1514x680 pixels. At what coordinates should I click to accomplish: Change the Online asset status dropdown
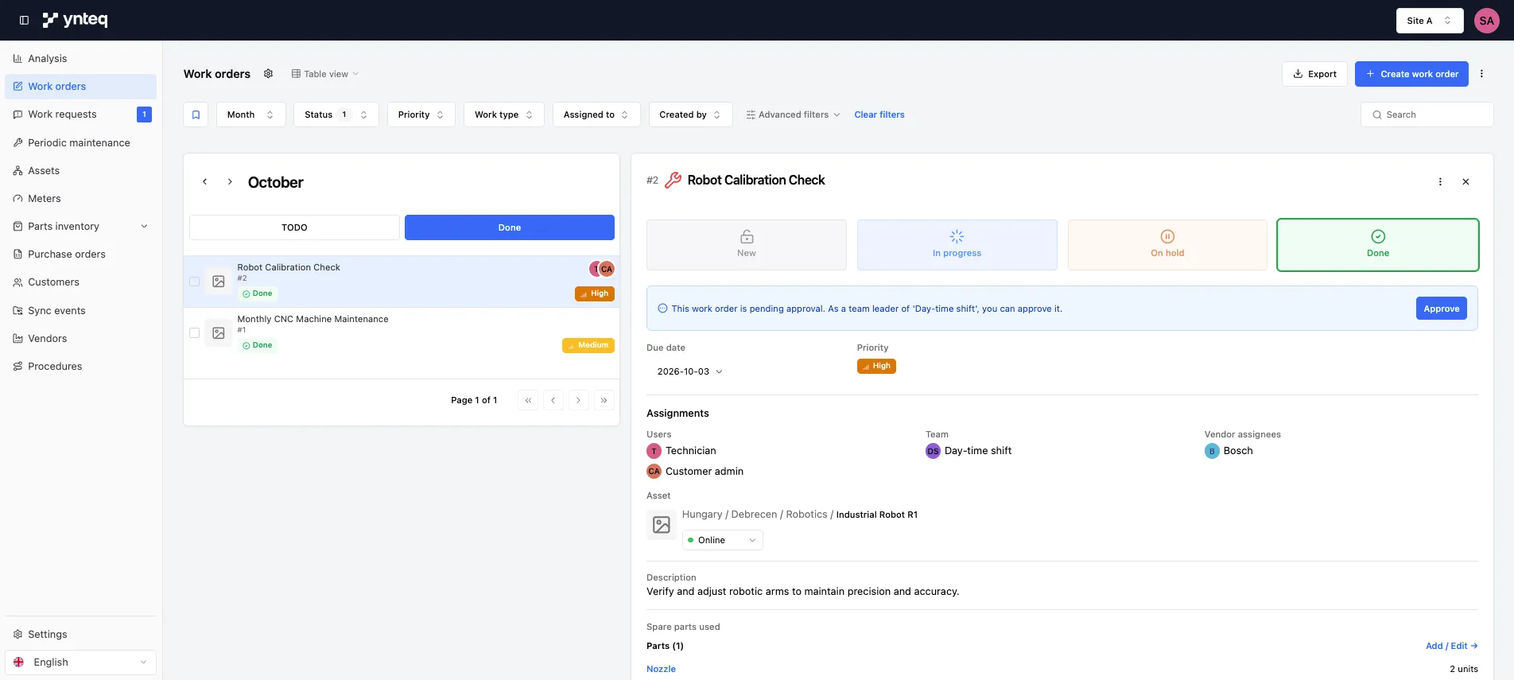click(x=722, y=540)
